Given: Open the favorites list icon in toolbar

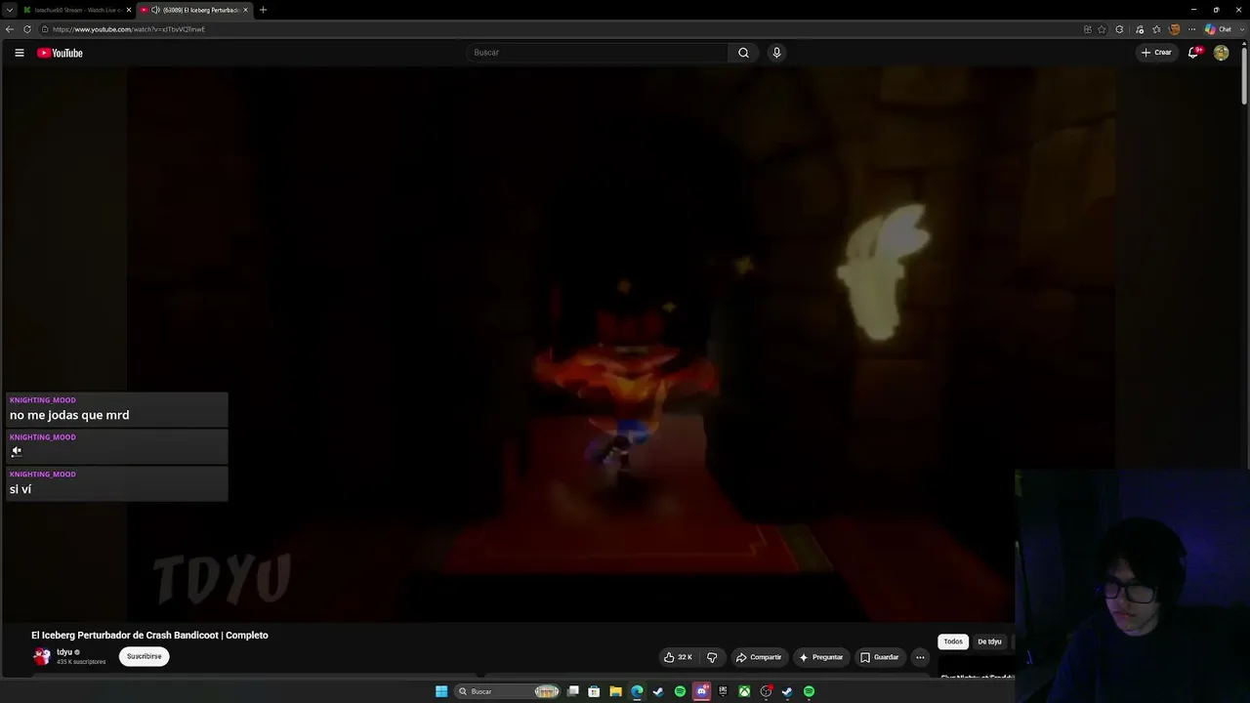Looking at the screenshot, I should 1157,29.
